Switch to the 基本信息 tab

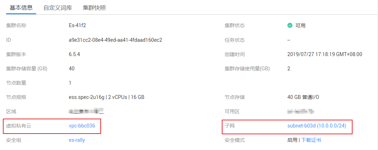point(21,7)
